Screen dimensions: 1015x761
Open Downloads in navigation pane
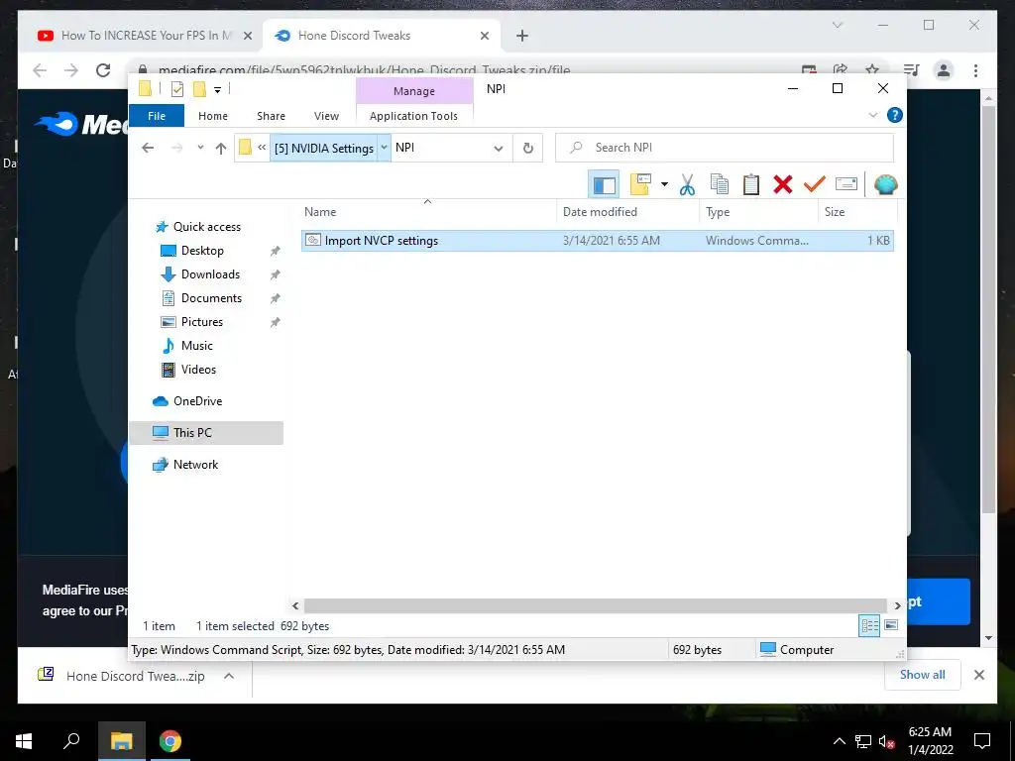210,274
